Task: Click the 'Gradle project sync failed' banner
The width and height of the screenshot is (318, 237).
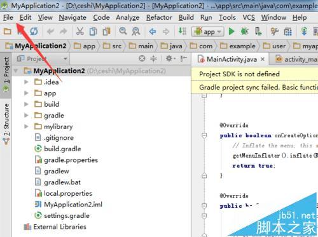Action: 254,87
